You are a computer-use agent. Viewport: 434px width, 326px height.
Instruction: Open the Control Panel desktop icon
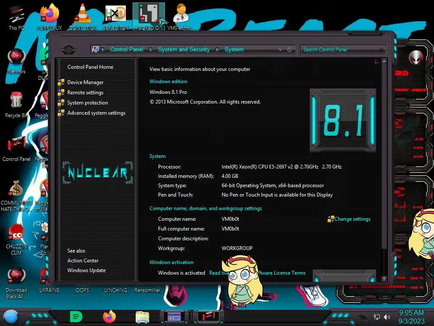click(x=17, y=149)
